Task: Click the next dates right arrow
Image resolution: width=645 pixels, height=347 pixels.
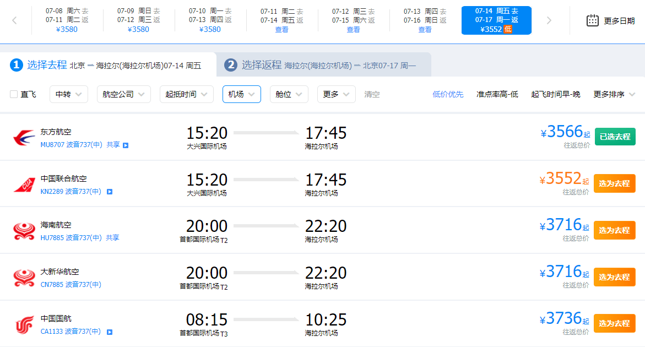Action: pyautogui.click(x=549, y=21)
